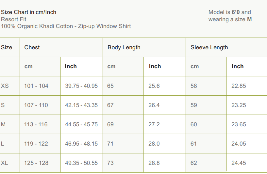The image size is (267, 174).
Task: Select the Sleeve Length column header
Action: (x=209, y=47)
